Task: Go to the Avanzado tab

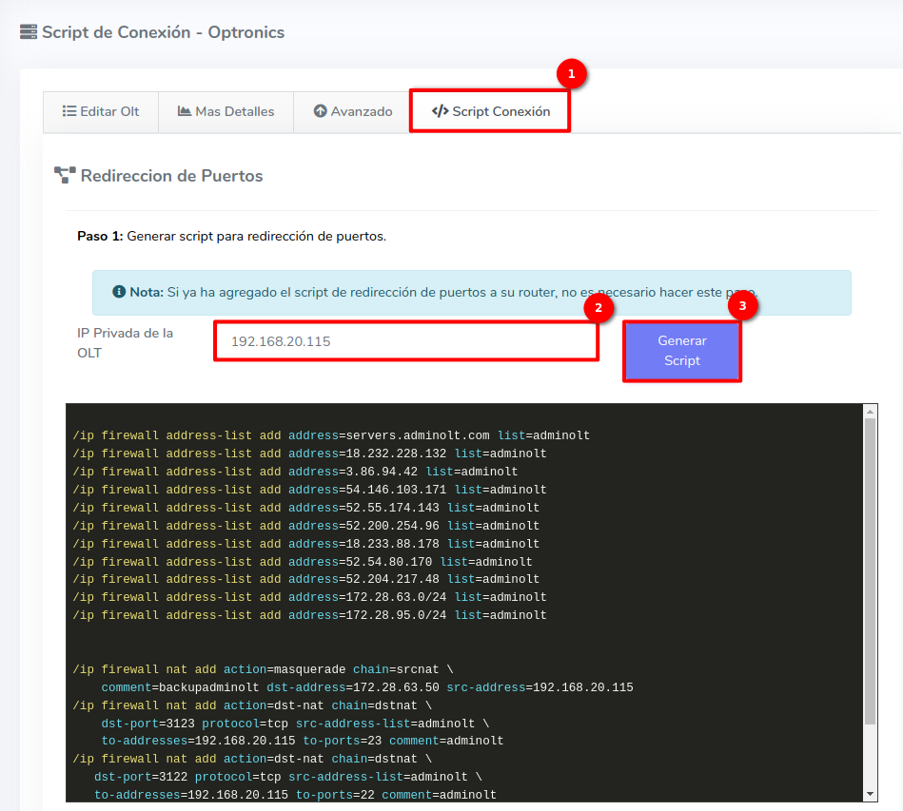Action: (x=352, y=111)
